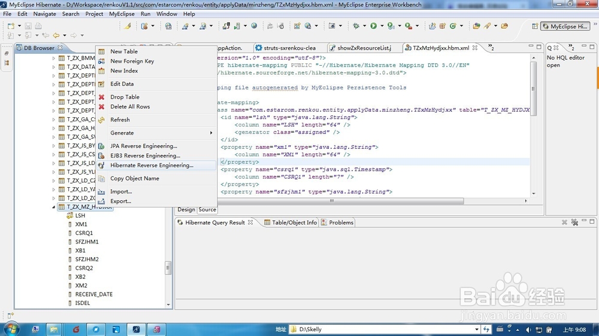
Task: Minimize the Hibernate Query Result panel
Action: coord(583,221)
